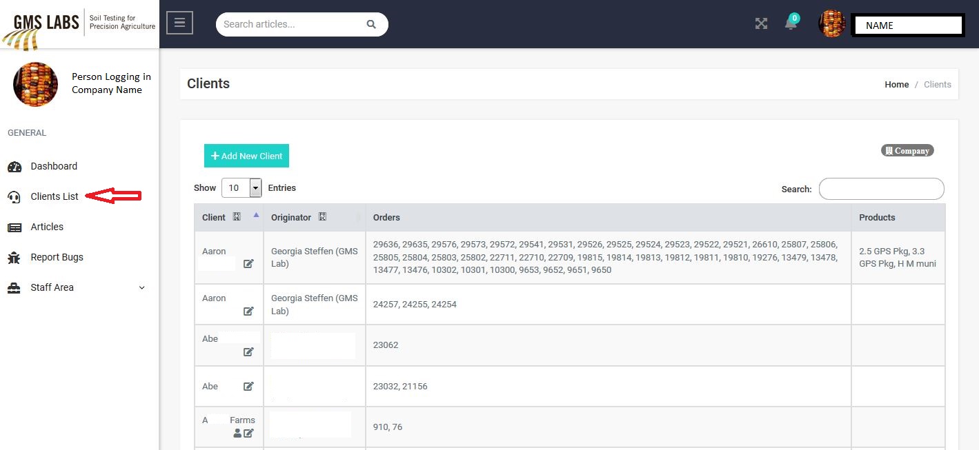Click the user icon in Farms row
The height and width of the screenshot is (450, 979).
pyautogui.click(x=237, y=433)
